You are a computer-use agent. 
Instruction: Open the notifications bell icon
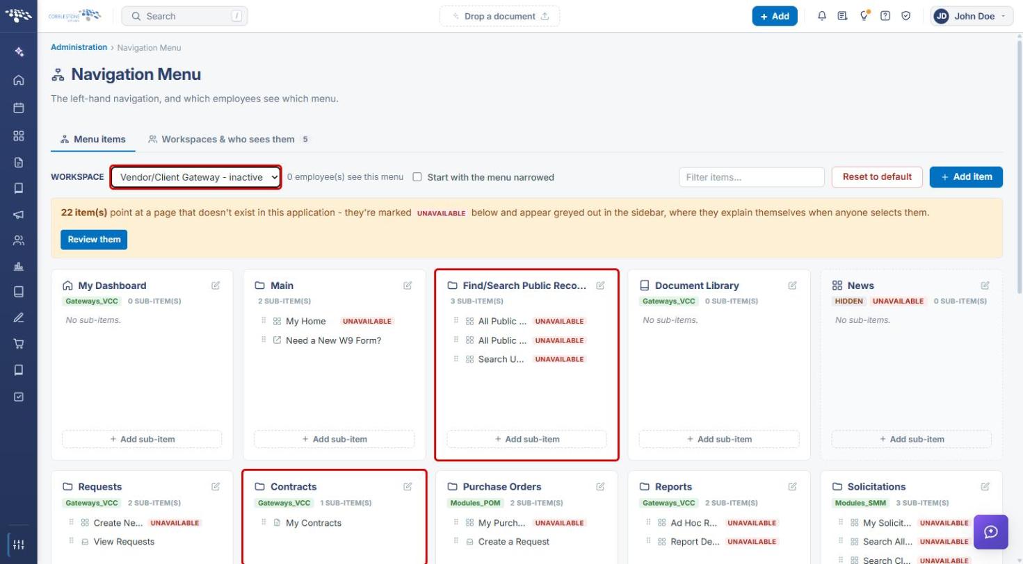(822, 16)
